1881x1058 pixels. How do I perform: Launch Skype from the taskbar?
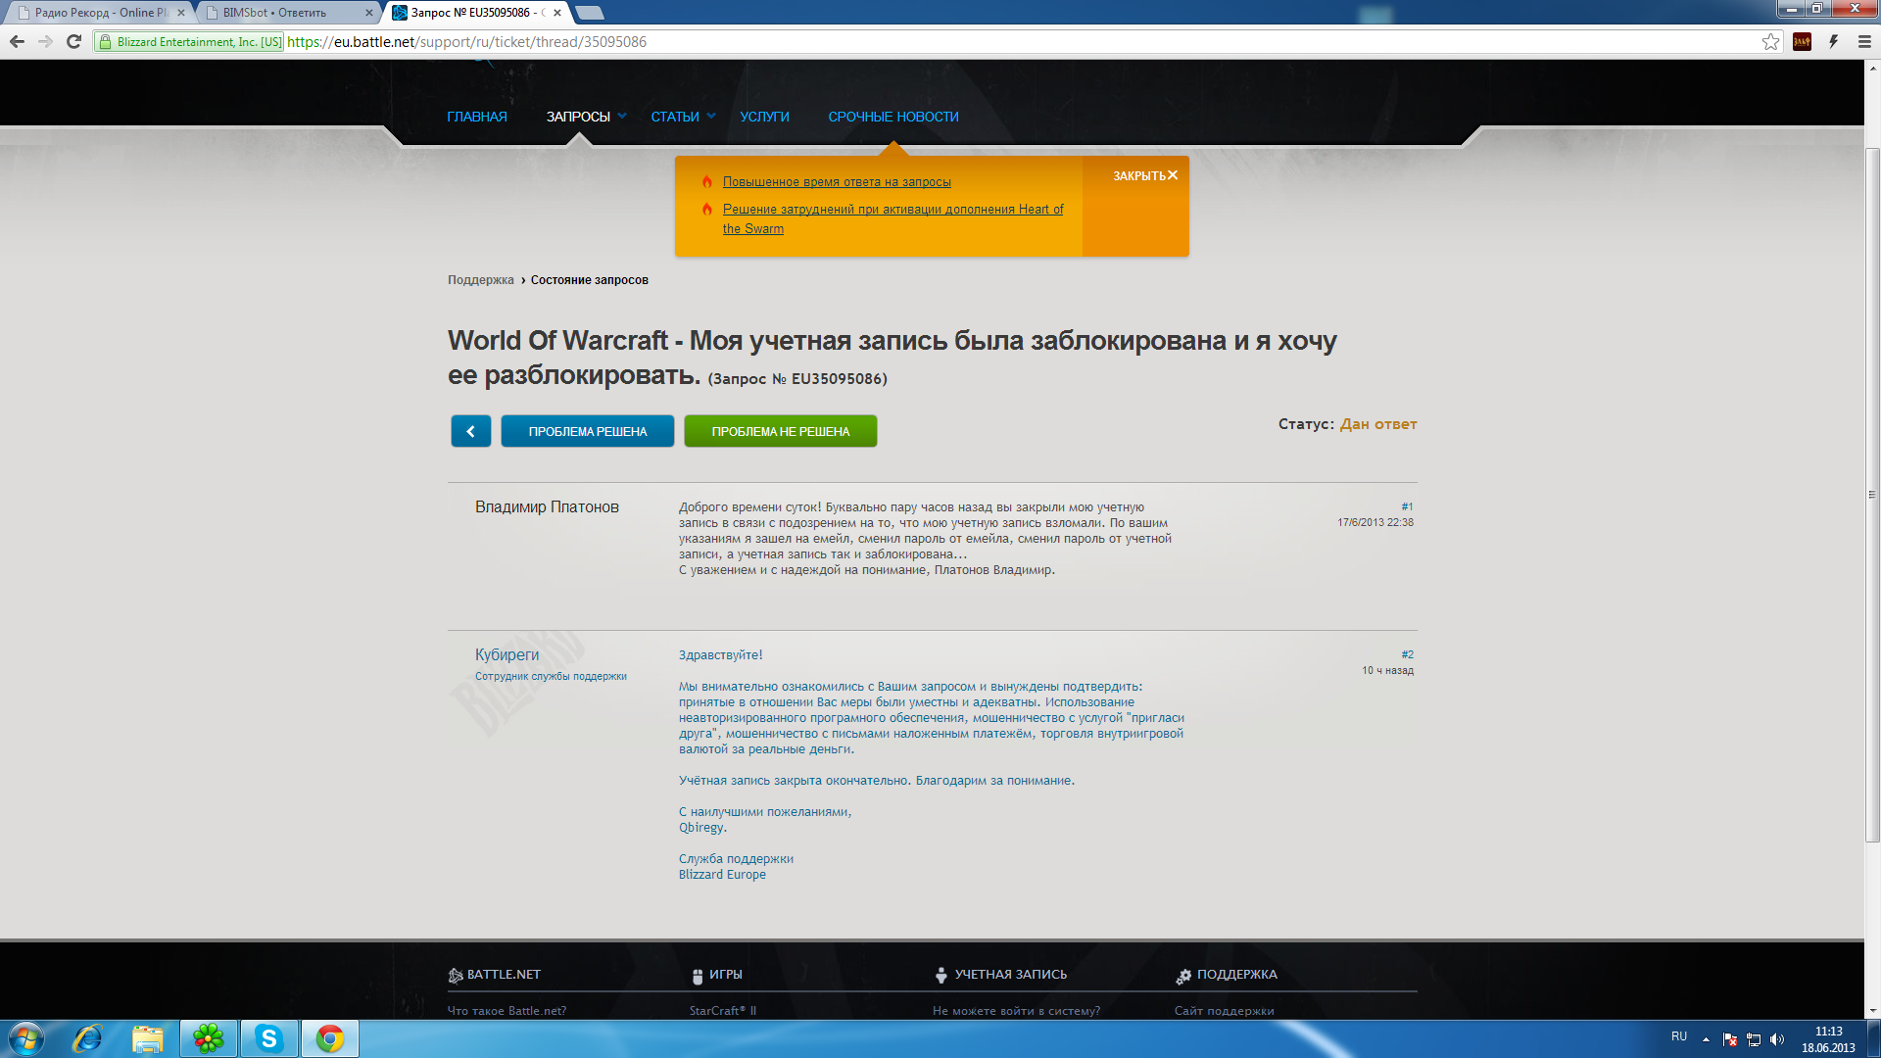(x=268, y=1038)
